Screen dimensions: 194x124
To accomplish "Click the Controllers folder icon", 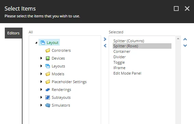I will point(47,50).
